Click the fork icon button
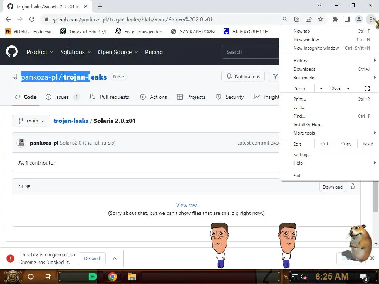The width and height of the screenshot is (379, 284). point(275,76)
